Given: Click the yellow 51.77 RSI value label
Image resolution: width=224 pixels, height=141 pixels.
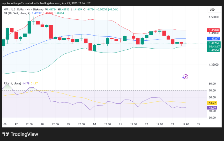Looking at the screenshot, I should [213, 103].
